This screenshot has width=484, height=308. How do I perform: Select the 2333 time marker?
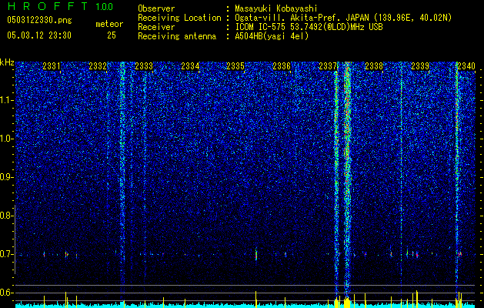(x=144, y=66)
